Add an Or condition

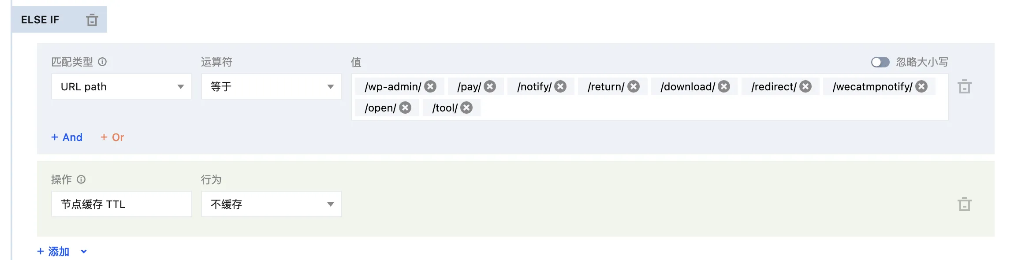[112, 137]
